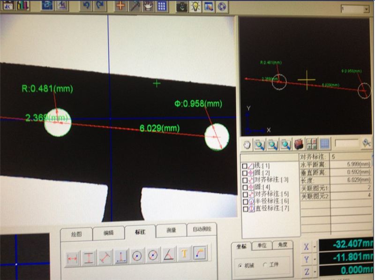Check the box for 线:[1]

click(x=245, y=166)
